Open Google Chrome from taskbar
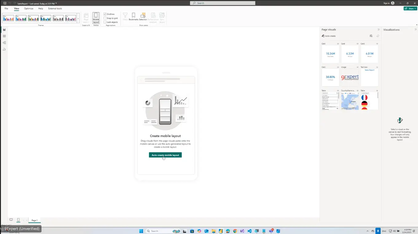This screenshot has width=418, height=234. coord(235,231)
